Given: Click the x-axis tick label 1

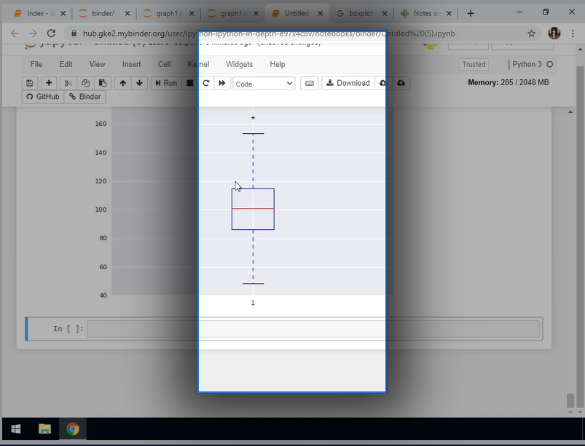Looking at the screenshot, I should [253, 303].
